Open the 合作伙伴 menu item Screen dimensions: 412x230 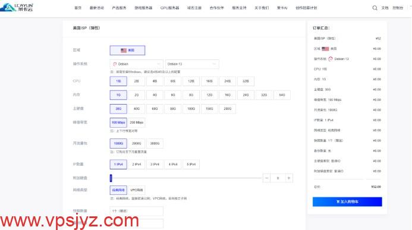(216, 8)
